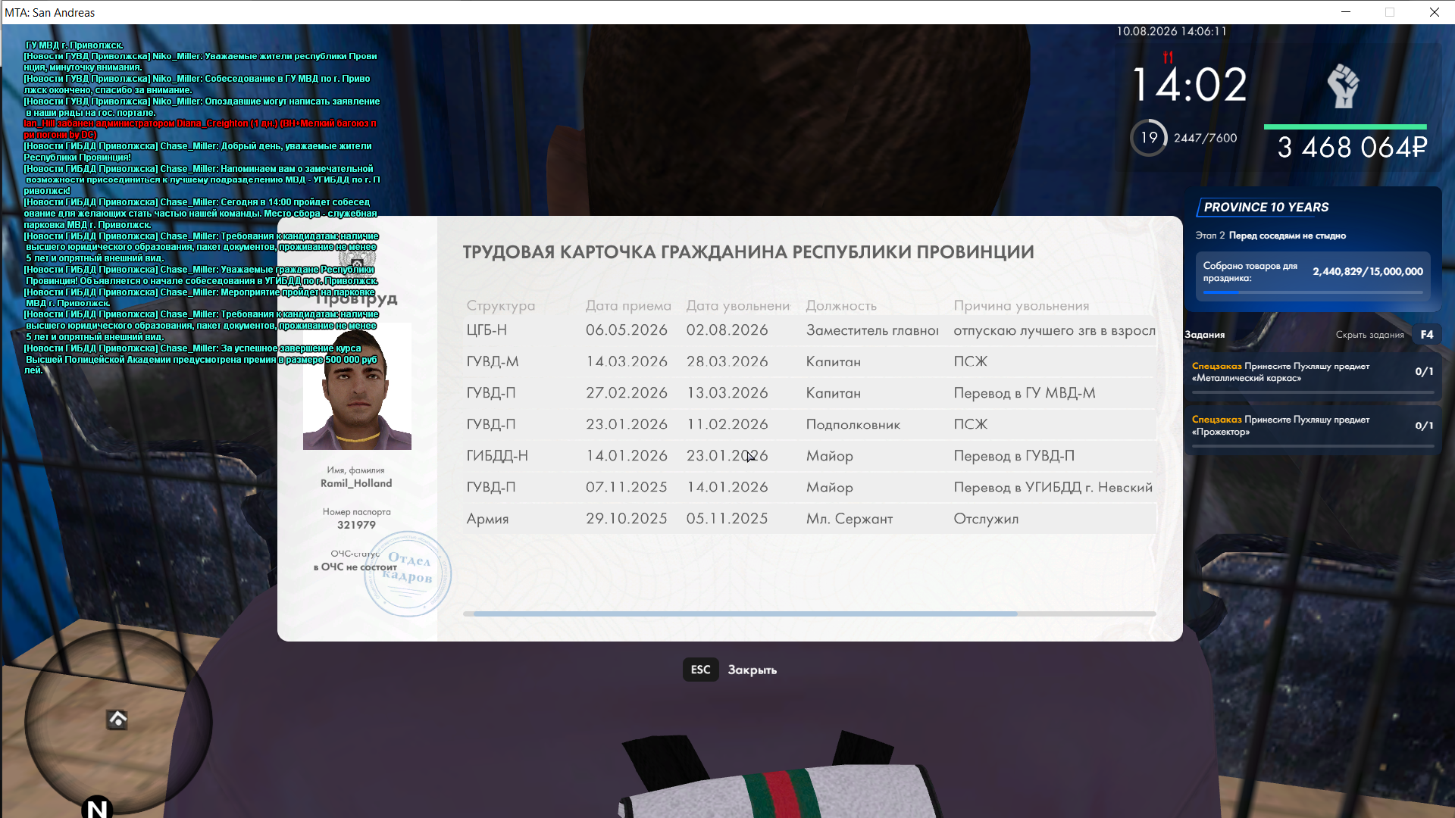This screenshot has height=818, width=1455.
Task: Click the dismissal date 02.08.2026
Action: (x=727, y=330)
